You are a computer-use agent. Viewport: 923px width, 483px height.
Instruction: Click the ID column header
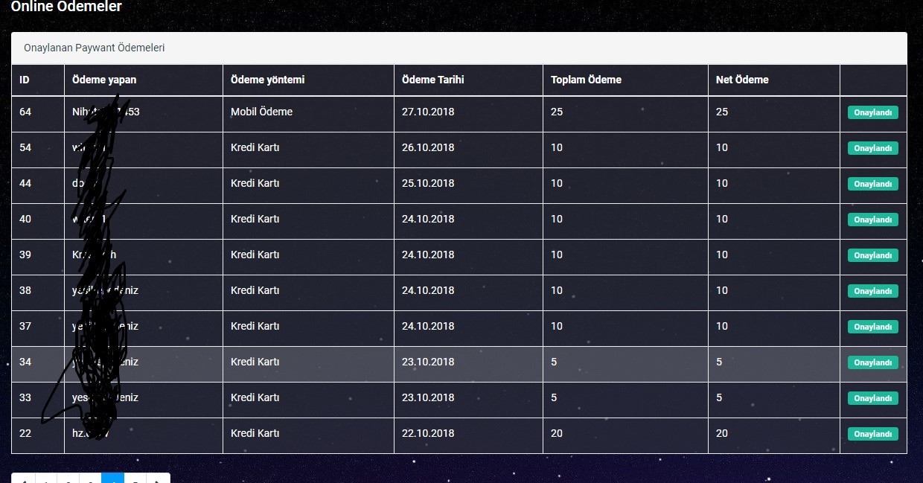[25, 80]
